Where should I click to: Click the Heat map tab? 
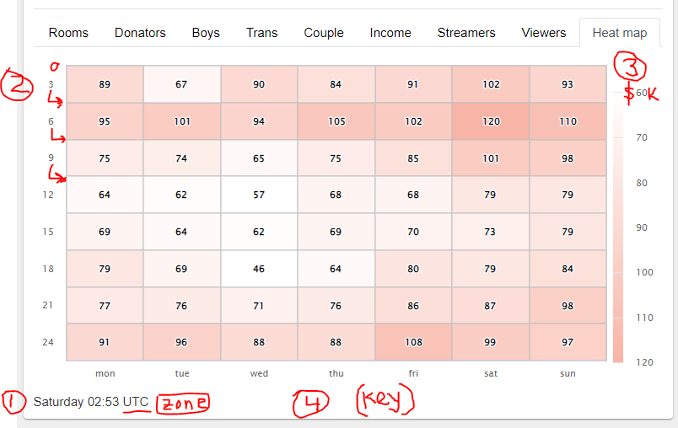[x=620, y=33]
